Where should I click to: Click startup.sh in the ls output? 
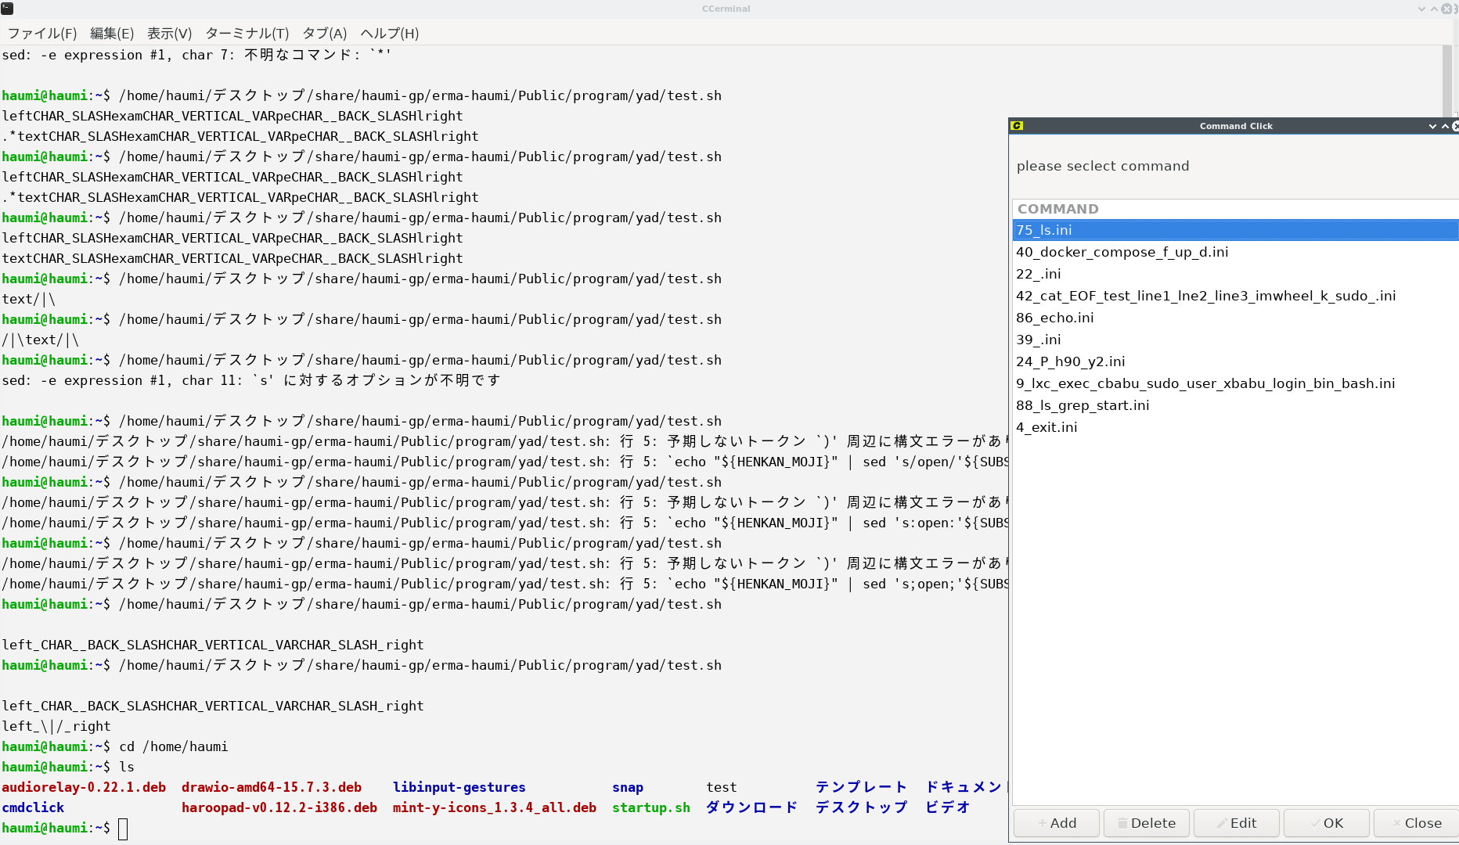tap(651, 807)
